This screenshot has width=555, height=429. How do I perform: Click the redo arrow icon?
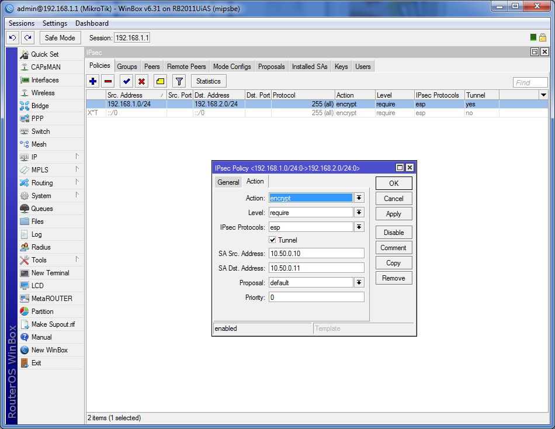click(x=27, y=37)
